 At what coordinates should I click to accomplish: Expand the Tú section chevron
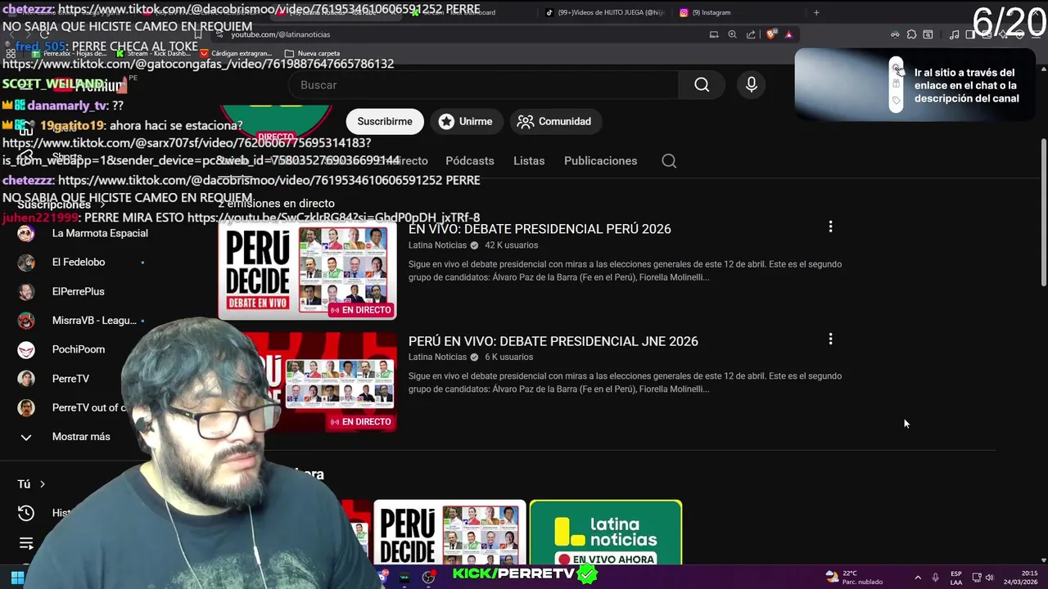coord(43,484)
